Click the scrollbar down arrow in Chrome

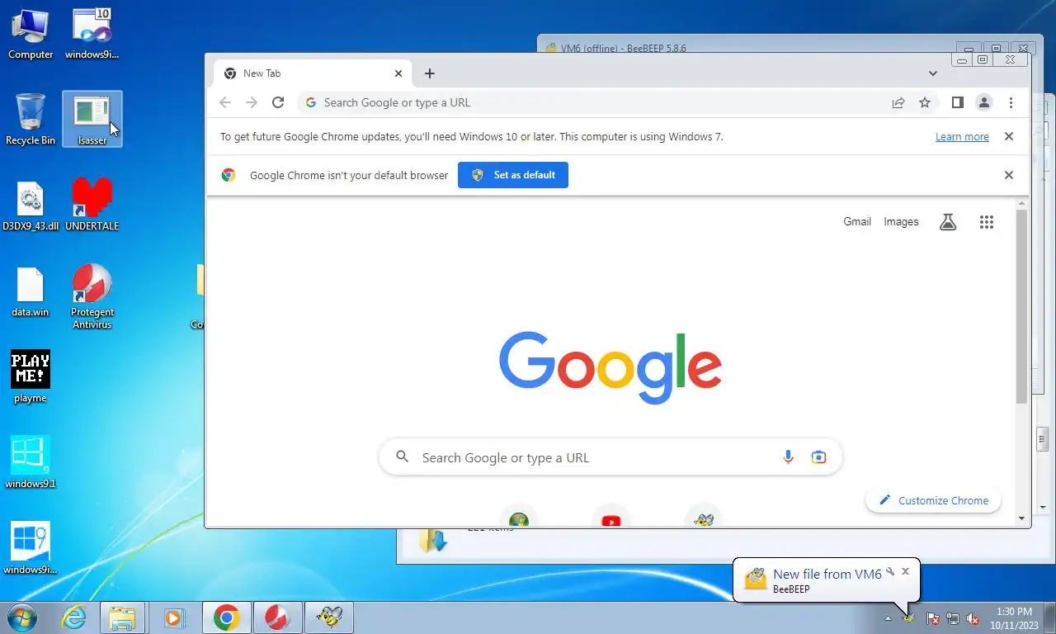point(1021,518)
